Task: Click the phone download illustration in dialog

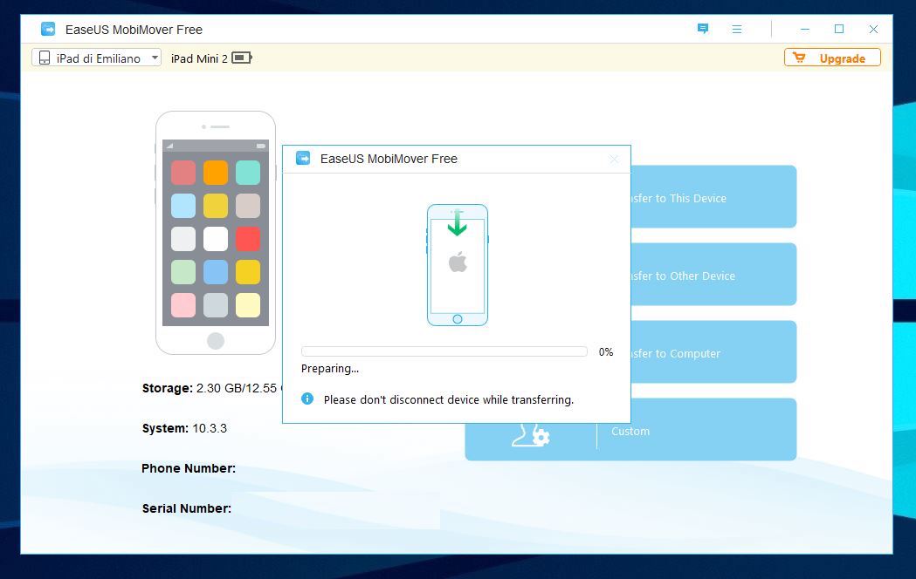Action: (x=458, y=265)
